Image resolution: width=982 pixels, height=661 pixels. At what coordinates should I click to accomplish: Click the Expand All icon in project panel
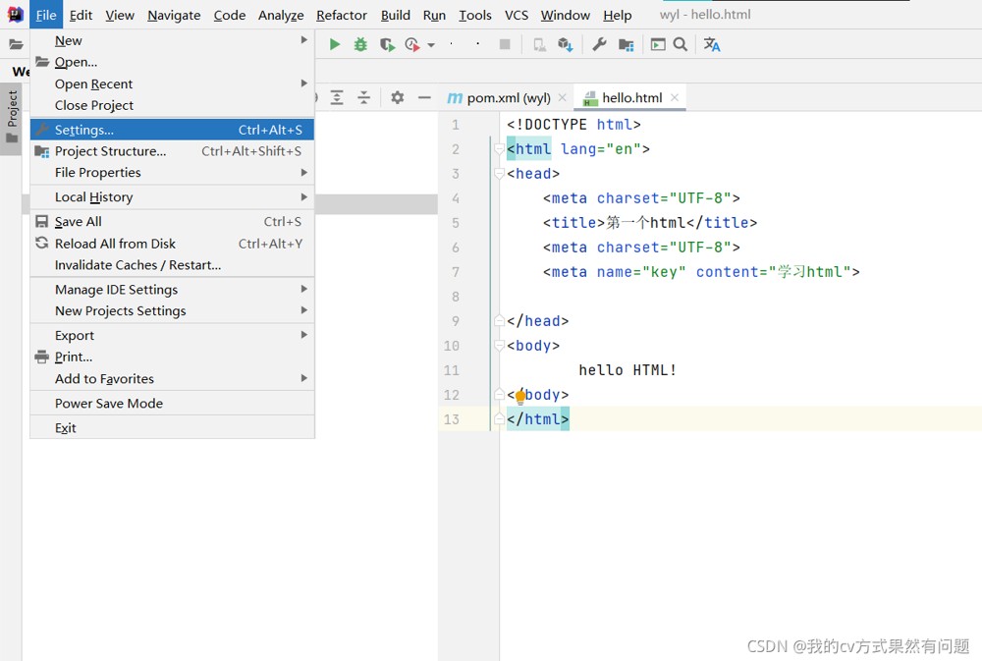click(337, 97)
